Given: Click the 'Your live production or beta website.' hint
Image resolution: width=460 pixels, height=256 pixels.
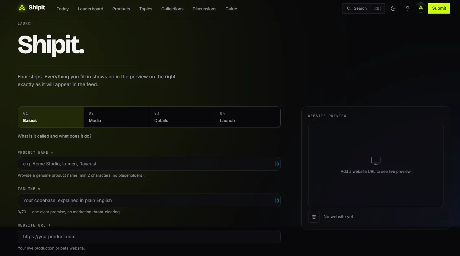Looking at the screenshot, I should pos(51,248).
